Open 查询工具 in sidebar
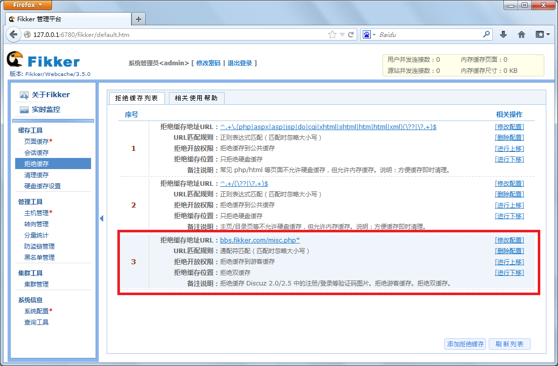Image resolution: width=558 pixels, height=366 pixels. 36,322
